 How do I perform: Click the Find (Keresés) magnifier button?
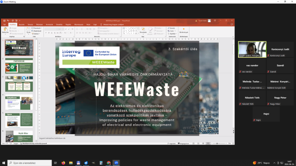(171, 28)
